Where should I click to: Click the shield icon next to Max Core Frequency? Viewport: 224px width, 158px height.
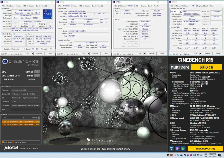pos(207,84)
